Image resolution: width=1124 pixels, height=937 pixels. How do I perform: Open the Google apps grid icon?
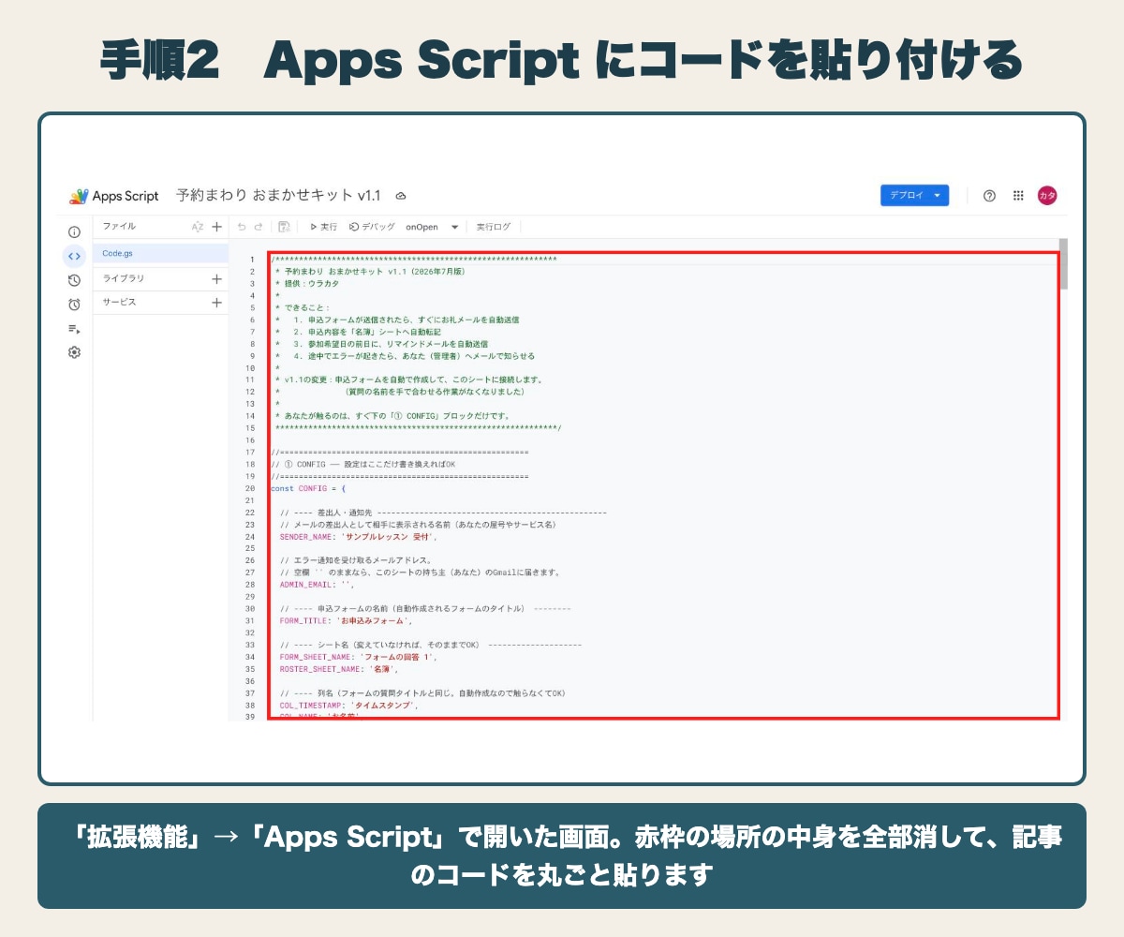(x=1018, y=196)
